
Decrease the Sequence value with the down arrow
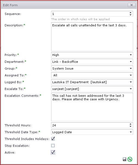pyautogui.click(x=131, y=15)
